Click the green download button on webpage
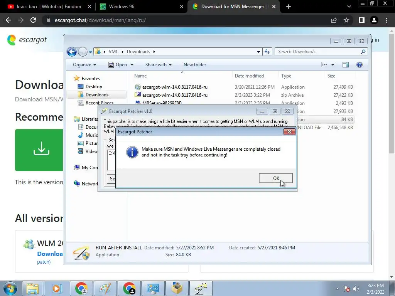Screen dimensions: 395x296 (39, 150)
